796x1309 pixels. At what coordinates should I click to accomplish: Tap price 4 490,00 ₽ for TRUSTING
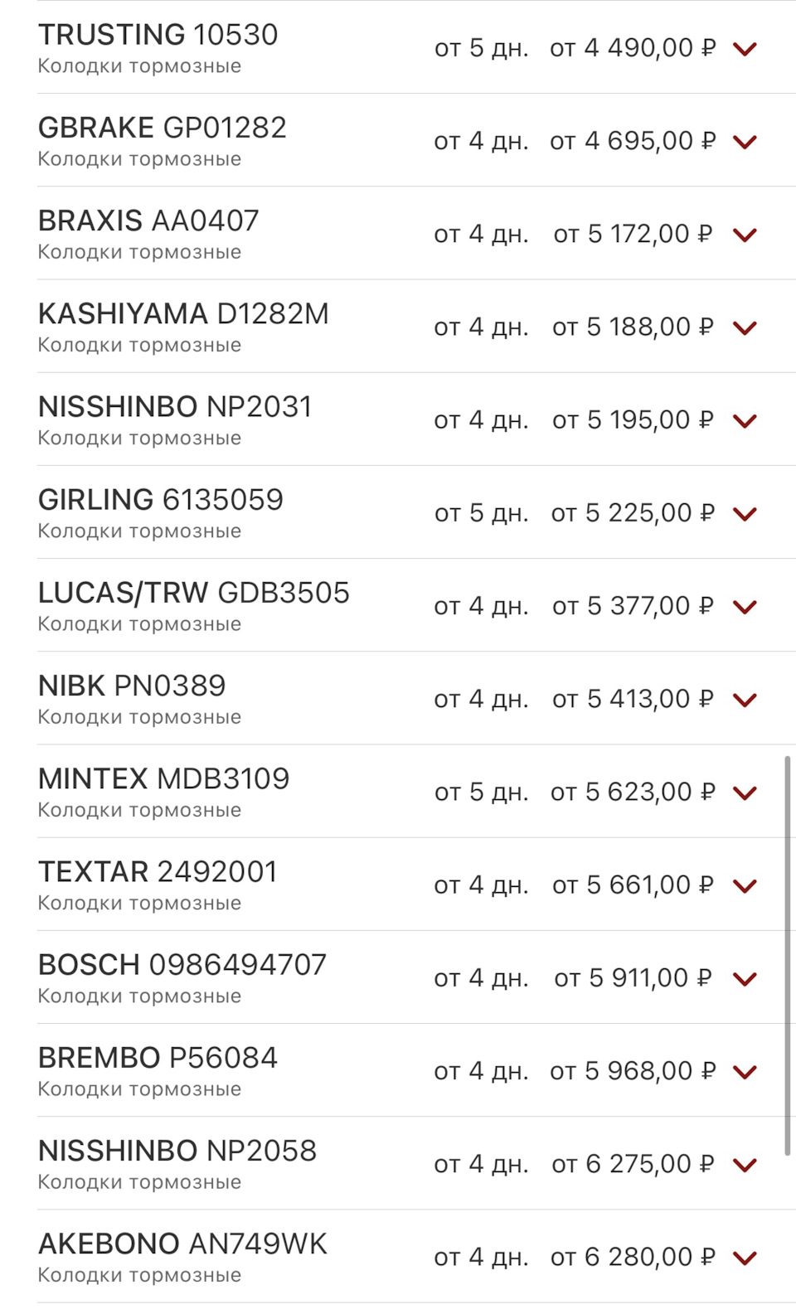coord(632,48)
